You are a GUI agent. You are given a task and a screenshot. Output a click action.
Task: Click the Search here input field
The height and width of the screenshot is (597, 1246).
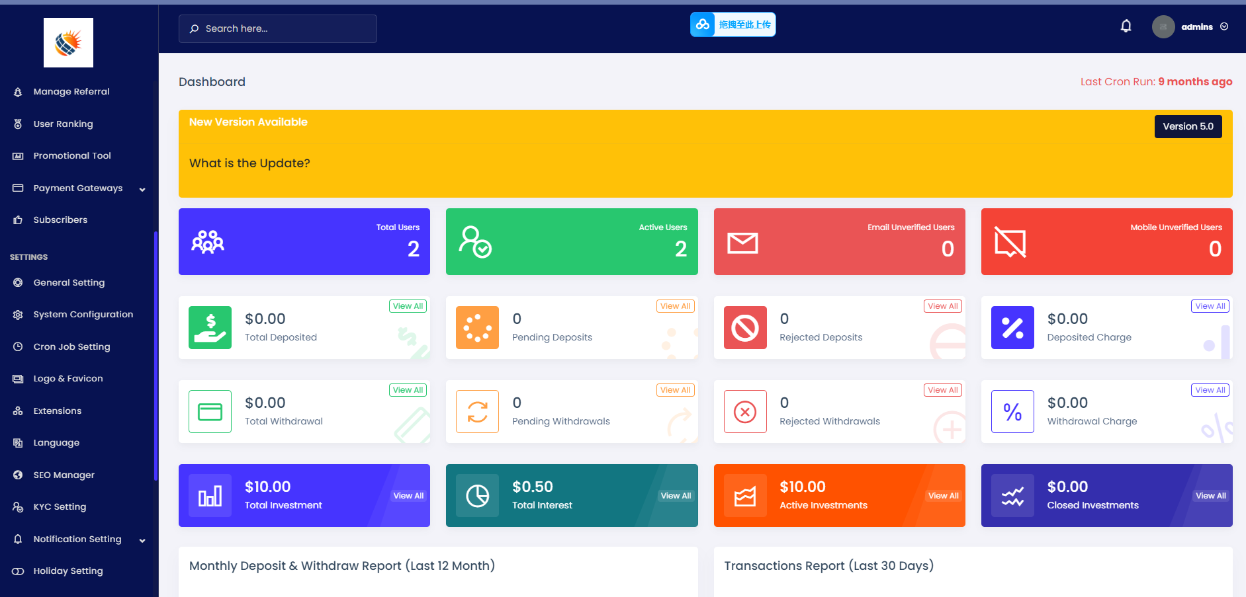coord(278,29)
